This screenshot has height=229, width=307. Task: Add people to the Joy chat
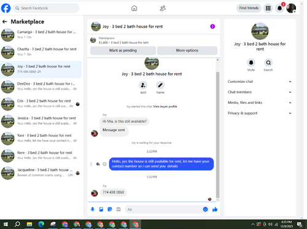(143, 85)
